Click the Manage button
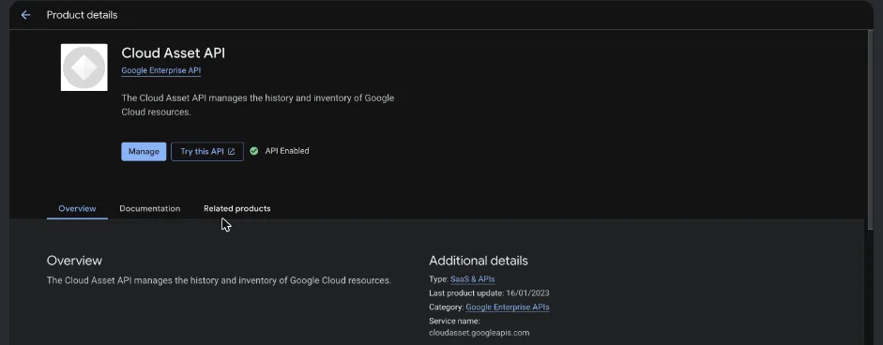Screen dimensions: 883x345 [144, 151]
